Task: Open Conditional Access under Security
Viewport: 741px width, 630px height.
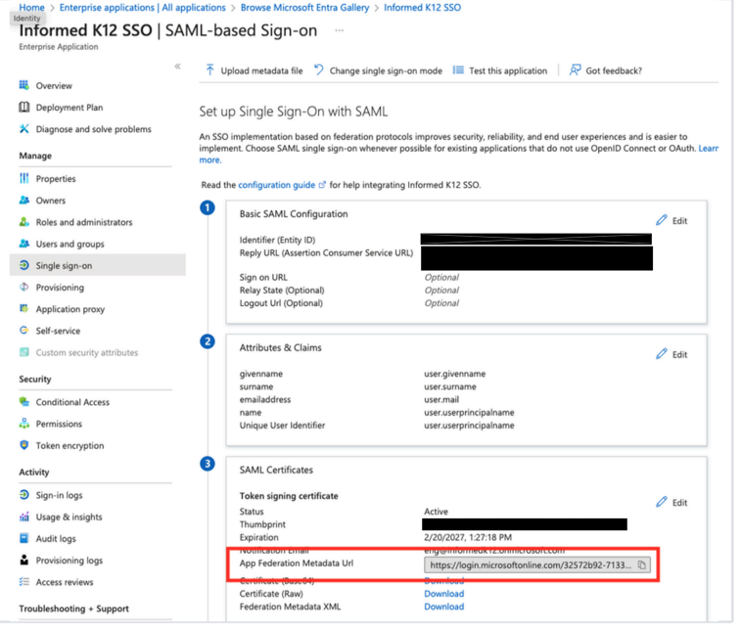Action: click(x=72, y=402)
